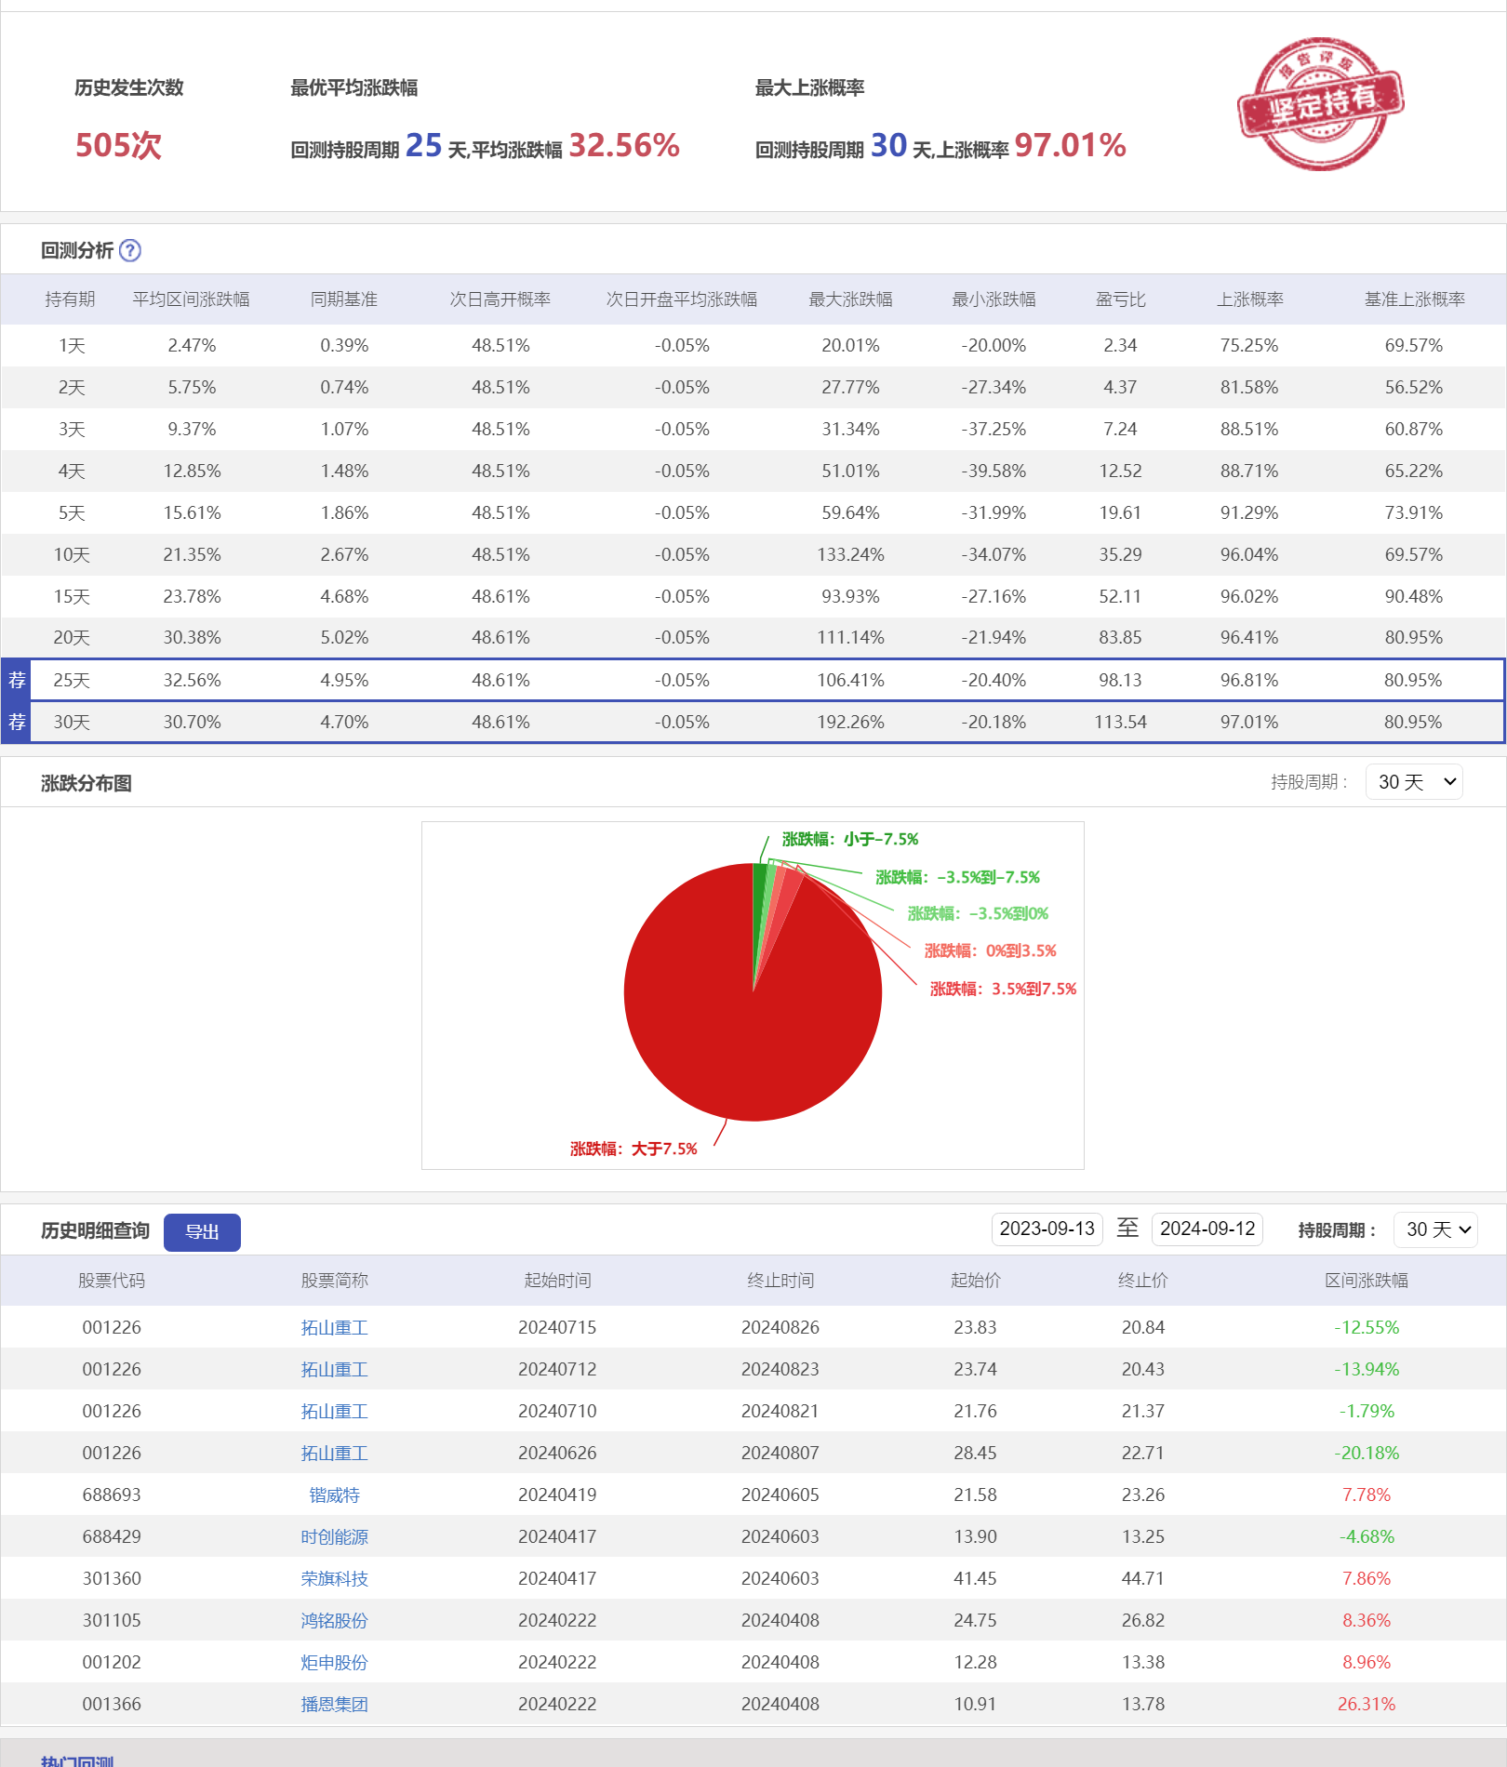
Task: Click the 荐 badge on the 25天 row
Action: pos(17,681)
